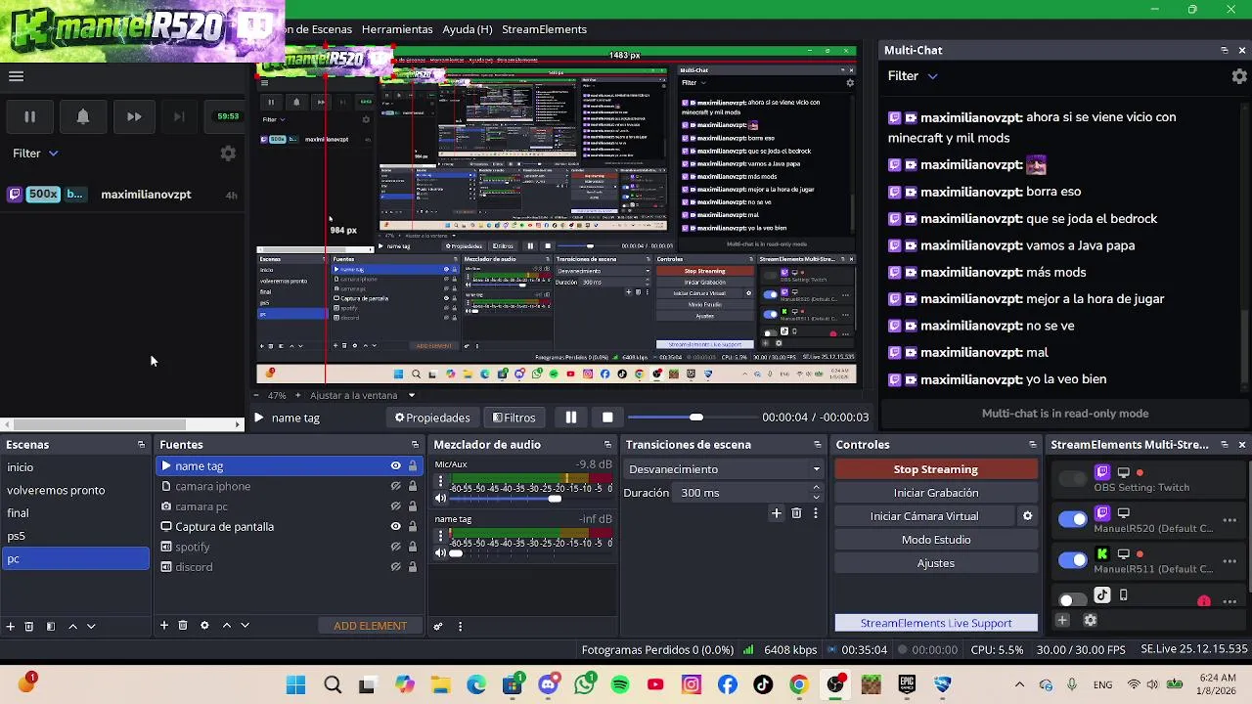Expand the activity feed Filter dropdown
This screenshot has width=1252, height=704.
click(36, 154)
